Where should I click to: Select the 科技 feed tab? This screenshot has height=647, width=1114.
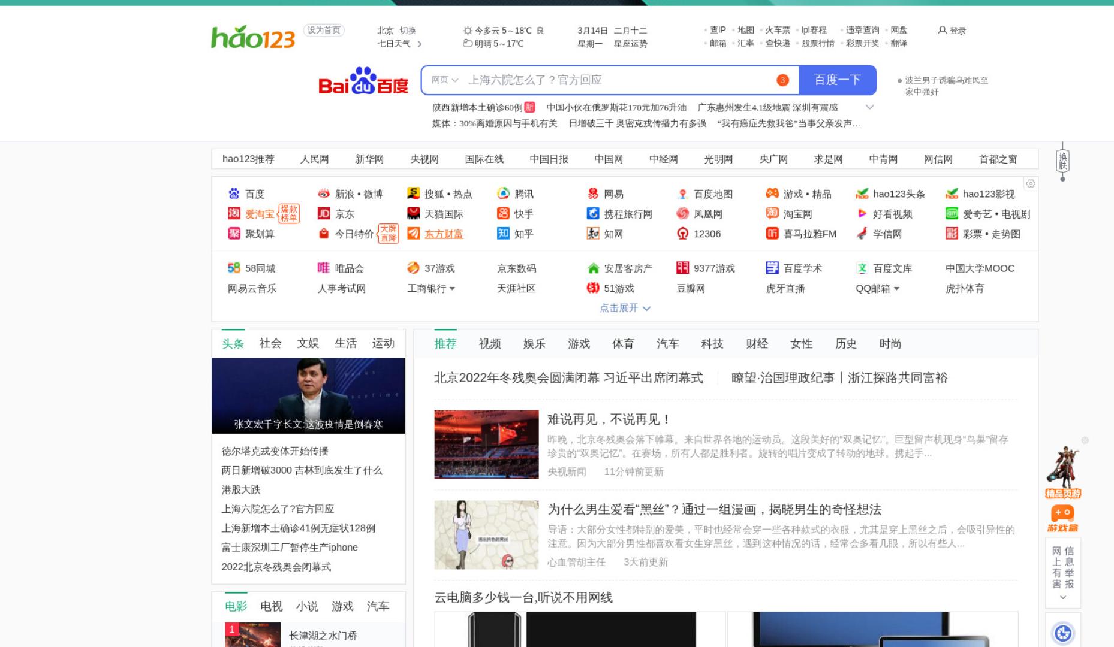[x=712, y=344]
